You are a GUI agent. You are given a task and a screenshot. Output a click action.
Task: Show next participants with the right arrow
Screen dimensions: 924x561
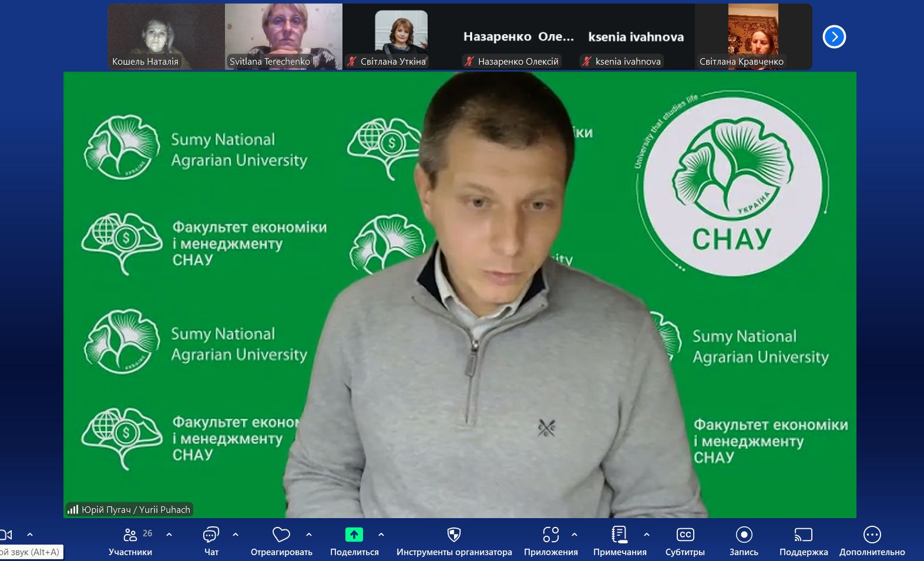point(834,37)
